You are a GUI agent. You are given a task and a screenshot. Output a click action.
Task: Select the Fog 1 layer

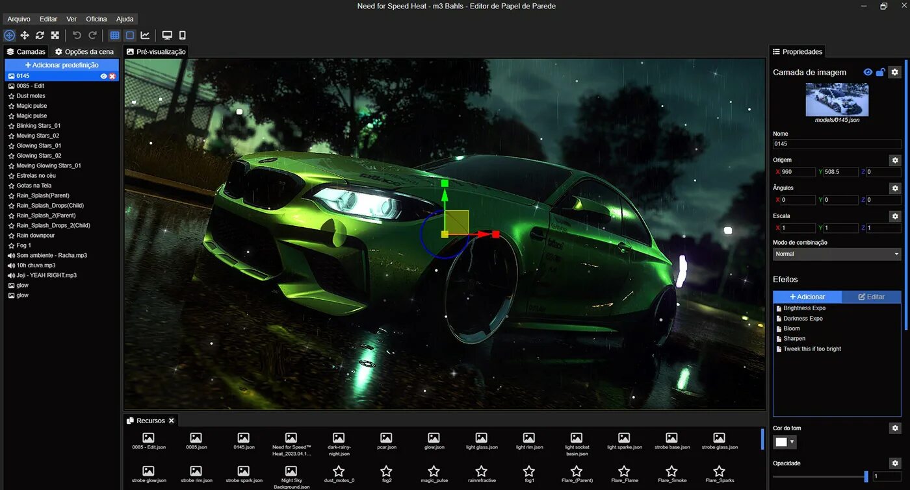tap(62, 245)
